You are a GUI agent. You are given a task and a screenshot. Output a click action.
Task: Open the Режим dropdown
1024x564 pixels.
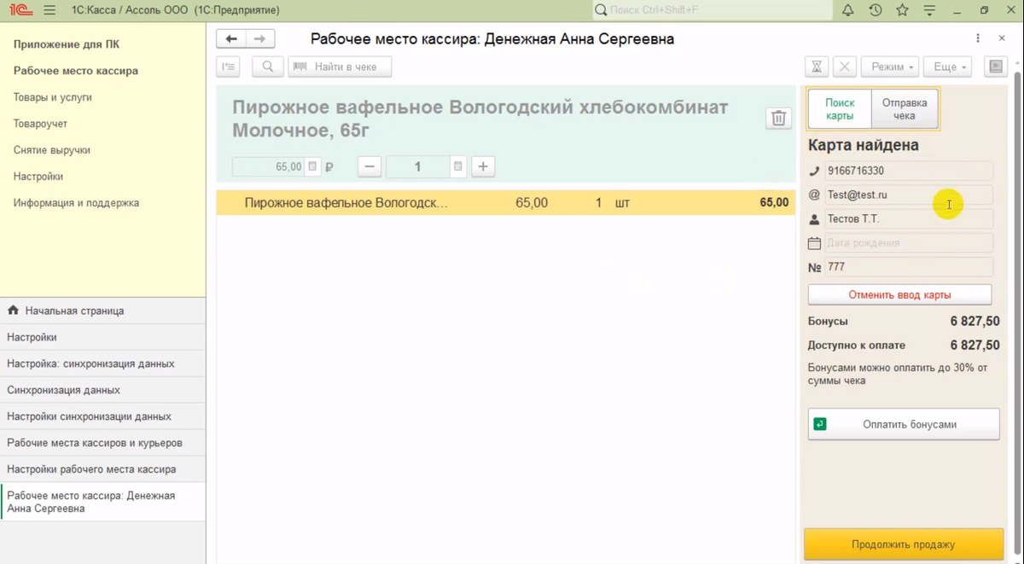[890, 67]
